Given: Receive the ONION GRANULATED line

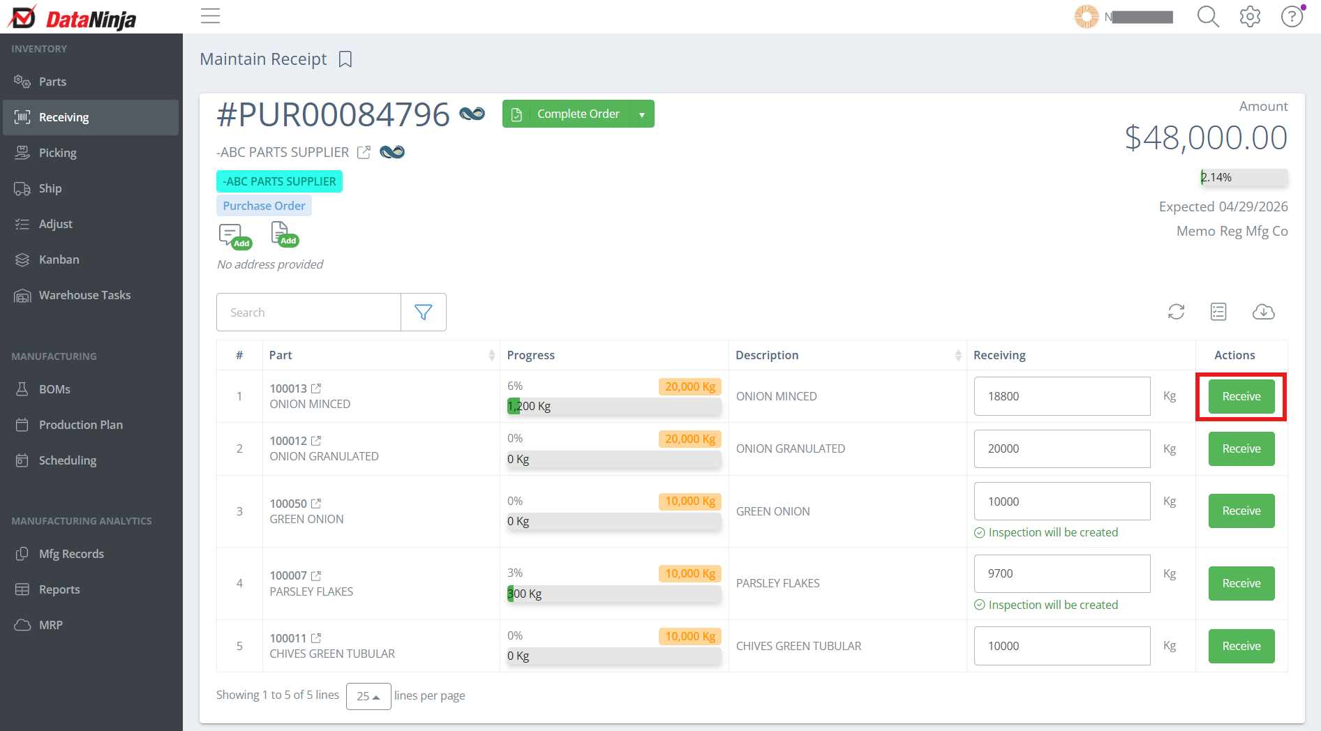Looking at the screenshot, I should [x=1241, y=449].
